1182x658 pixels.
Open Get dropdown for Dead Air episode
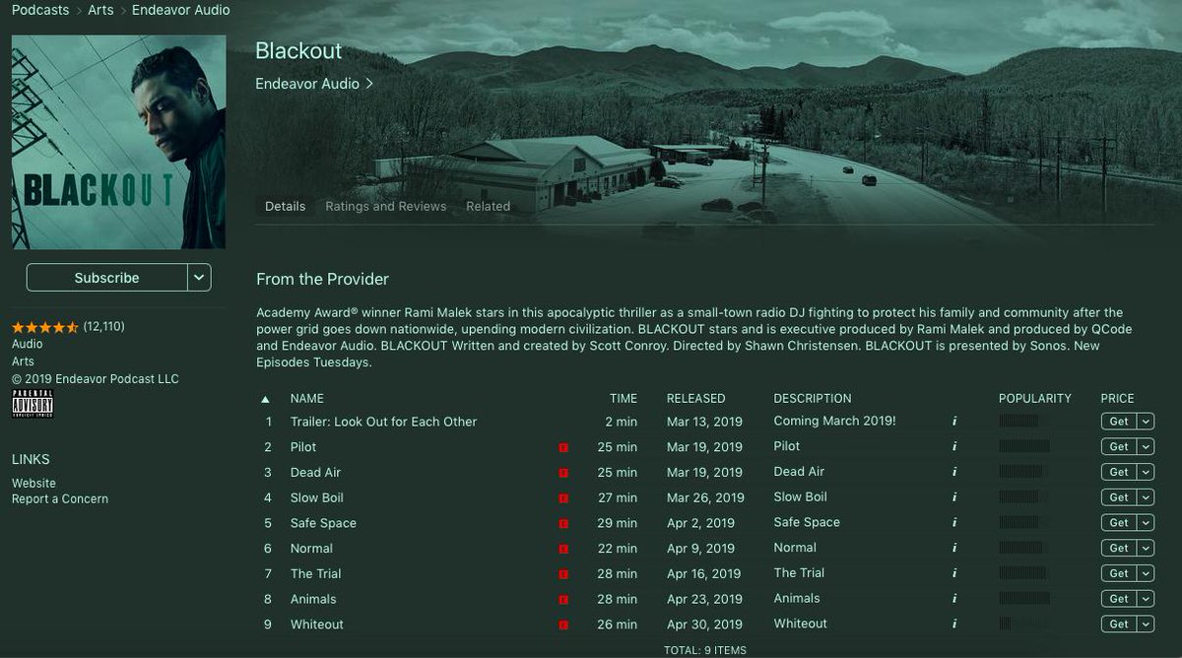coord(1146,472)
